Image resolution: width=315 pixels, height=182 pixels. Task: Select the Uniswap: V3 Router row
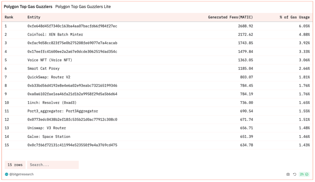(x=47, y=128)
